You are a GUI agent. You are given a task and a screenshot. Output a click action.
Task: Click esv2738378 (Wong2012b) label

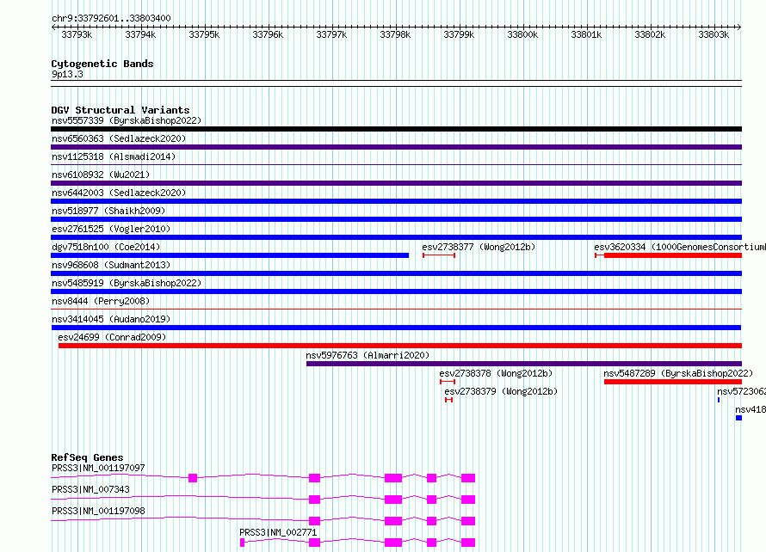point(496,373)
